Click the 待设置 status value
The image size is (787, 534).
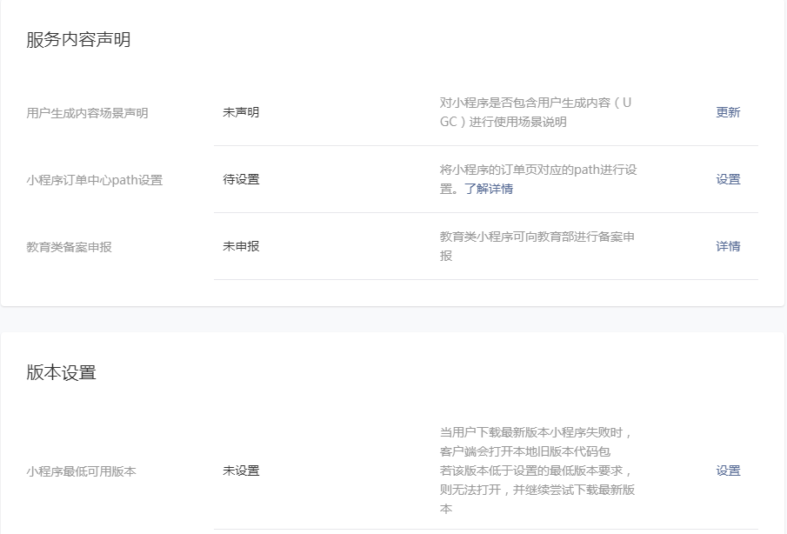click(x=241, y=179)
